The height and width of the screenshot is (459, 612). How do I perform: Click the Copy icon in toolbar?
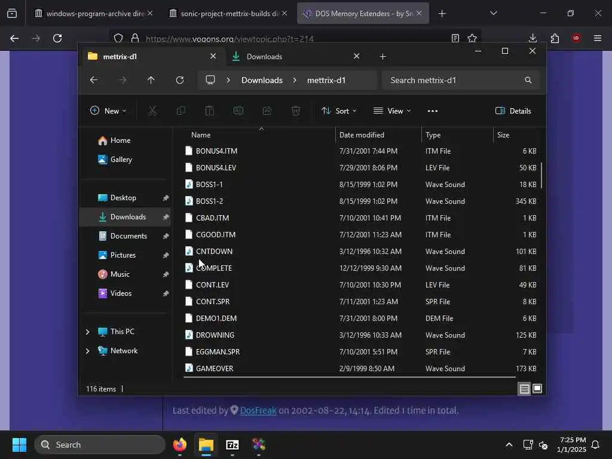pyautogui.click(x=181, y=111)
